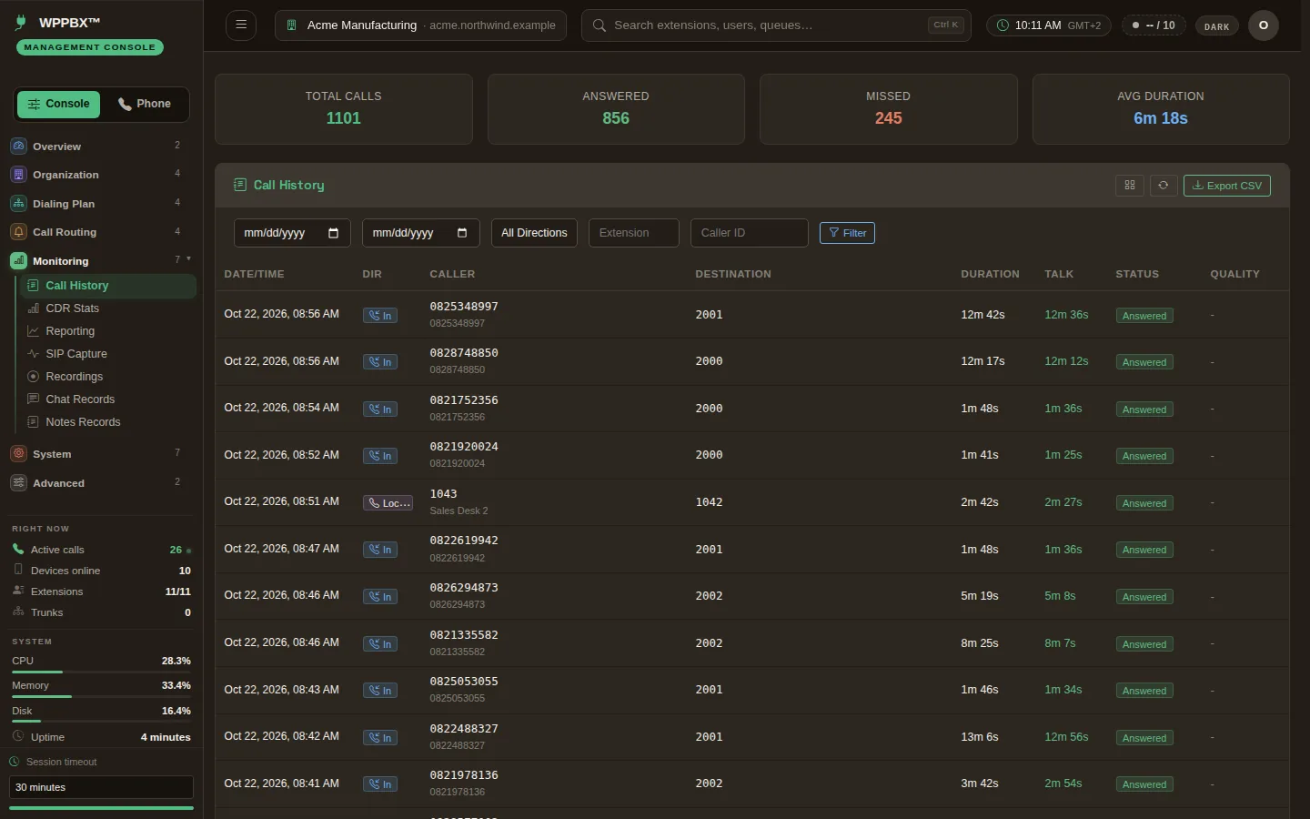Viewport: 1310px width, 819px height.
Task: Focus the search extensions, users, queues box
Action: [x=775, y=25]
